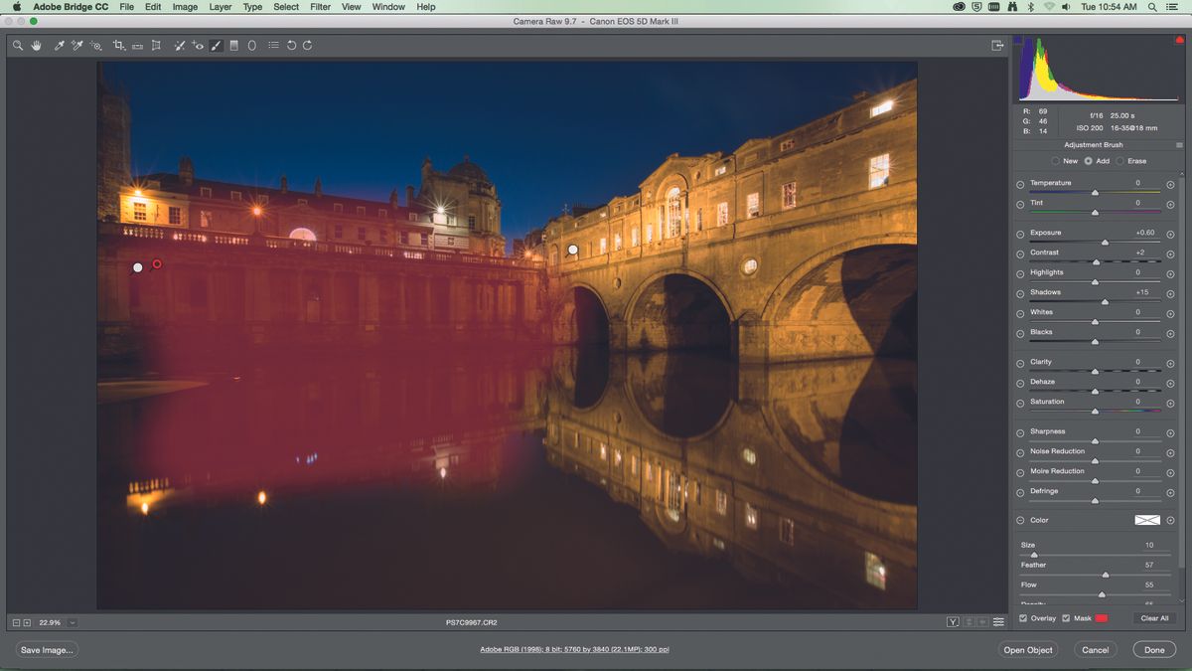Activate the Spot Removal tool
Image resolution: width=1192 pixels, height=671 pixels.
[179, 45]
